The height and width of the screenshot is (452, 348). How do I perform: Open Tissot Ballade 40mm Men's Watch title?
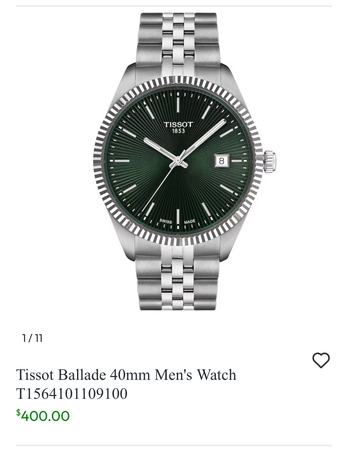[126, 375]
